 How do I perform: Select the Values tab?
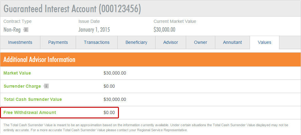pos(264,42)
